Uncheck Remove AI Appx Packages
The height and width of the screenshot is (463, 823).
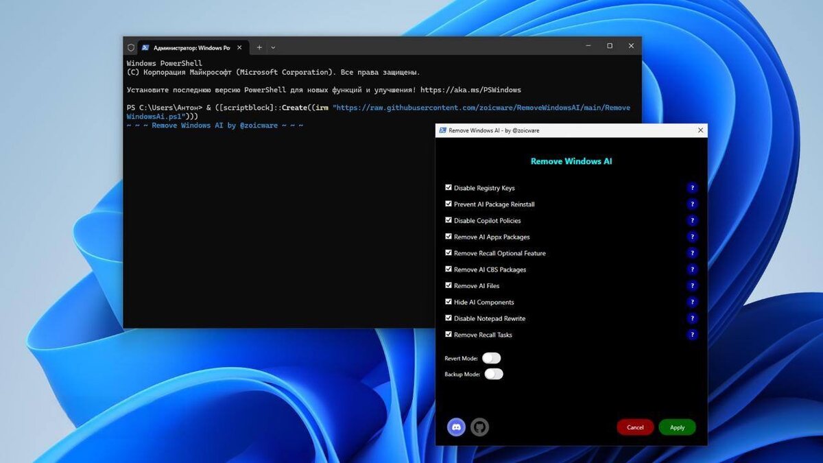pos(449,236)
